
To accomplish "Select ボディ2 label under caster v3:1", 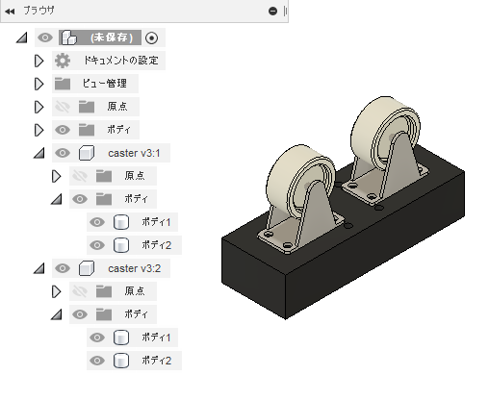I will click(157, 245).
